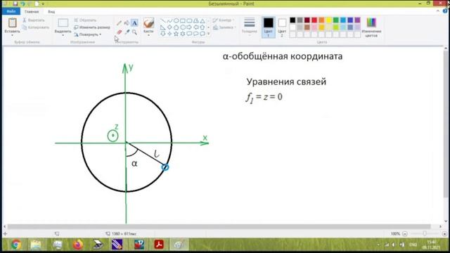The width and height of the screenshot is (450, 253).
Task: Open Firefox from taskbar
Action: coord(77,245)
